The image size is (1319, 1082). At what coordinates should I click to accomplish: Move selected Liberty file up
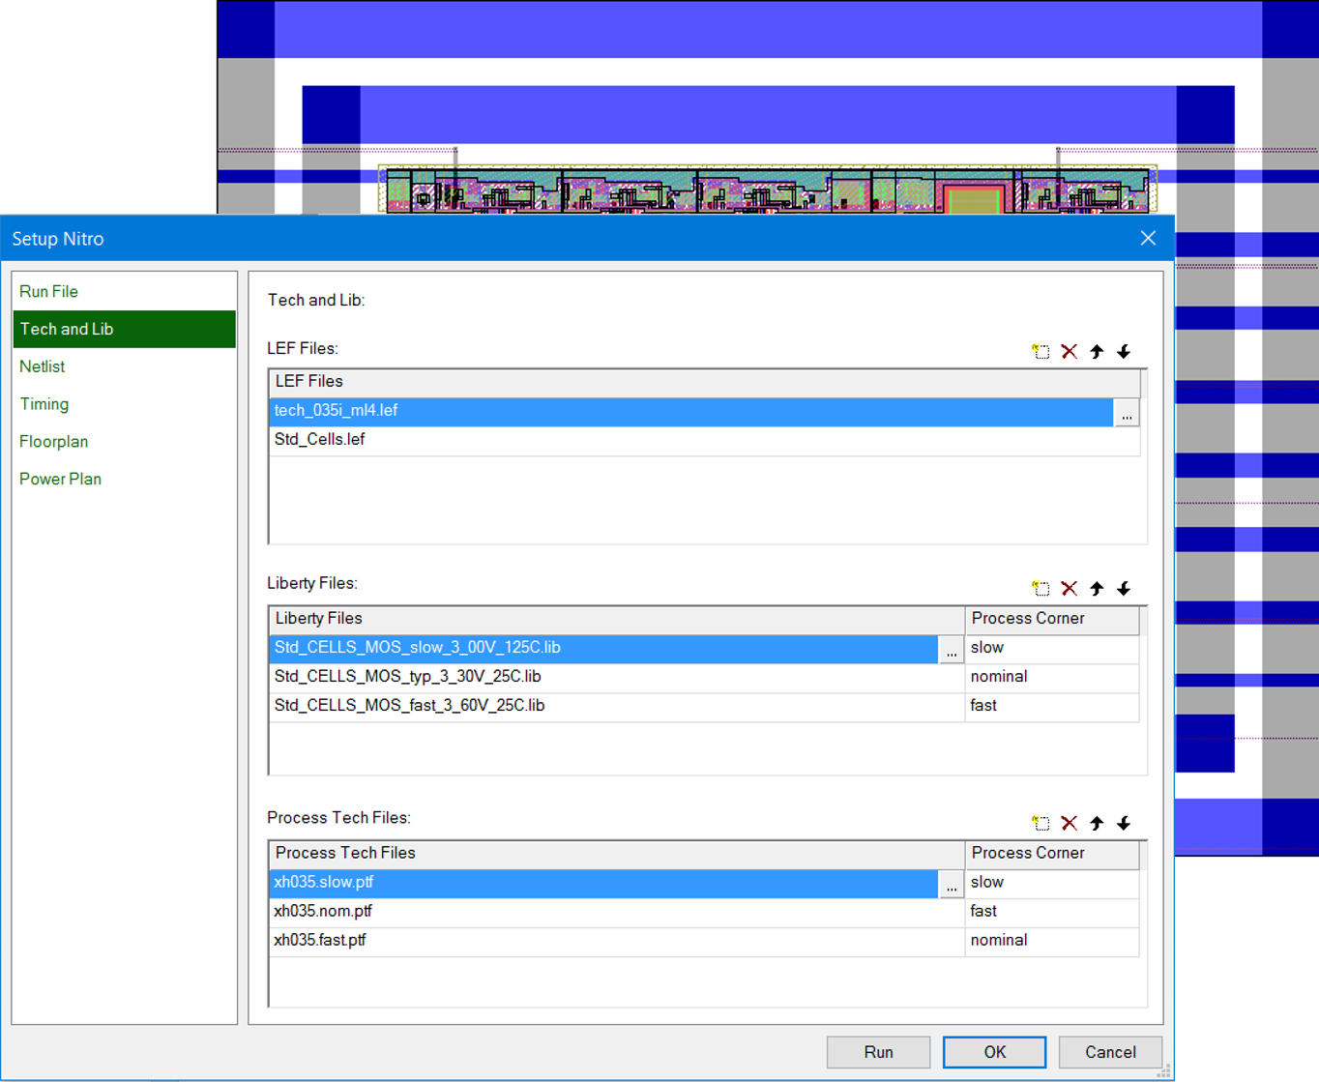coord(1097,588)
